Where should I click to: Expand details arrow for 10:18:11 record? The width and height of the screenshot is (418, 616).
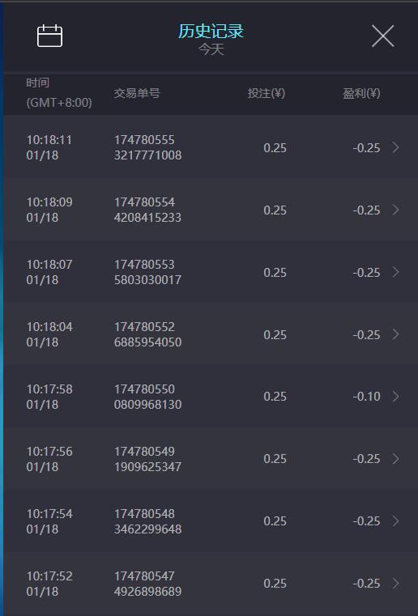tap(395, 147)
